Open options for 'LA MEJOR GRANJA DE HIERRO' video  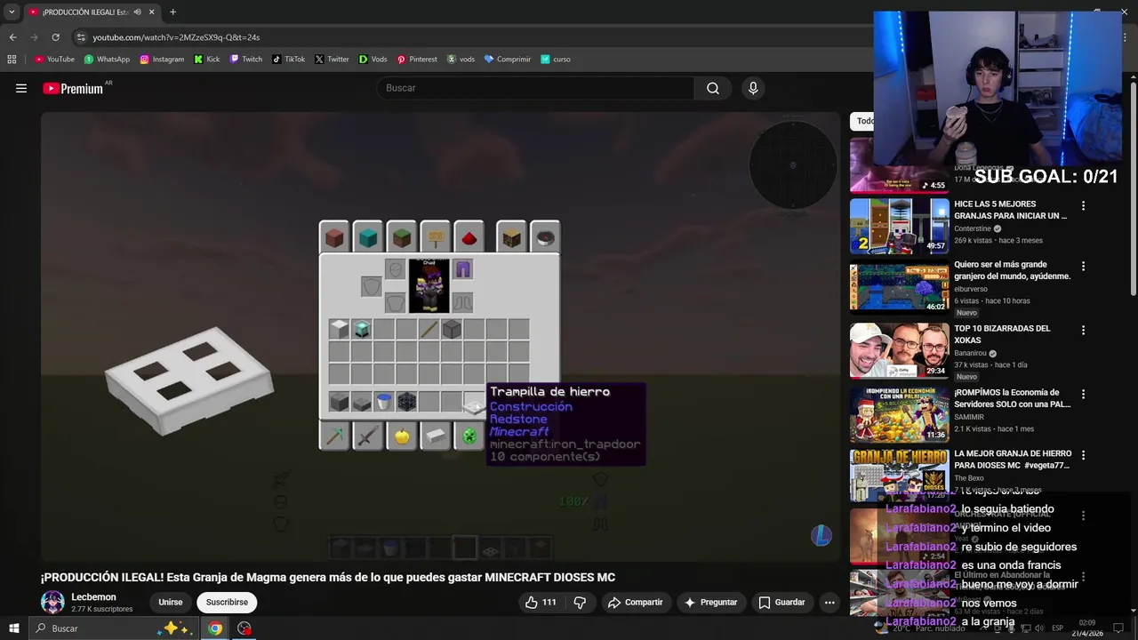click(1083, 455)
